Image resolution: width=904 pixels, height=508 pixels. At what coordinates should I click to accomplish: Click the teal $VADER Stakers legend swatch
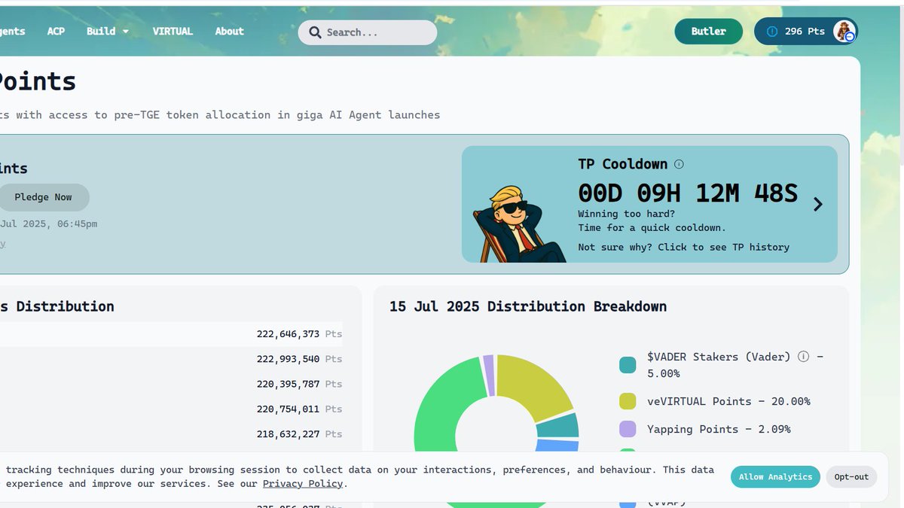coord(628,365)
